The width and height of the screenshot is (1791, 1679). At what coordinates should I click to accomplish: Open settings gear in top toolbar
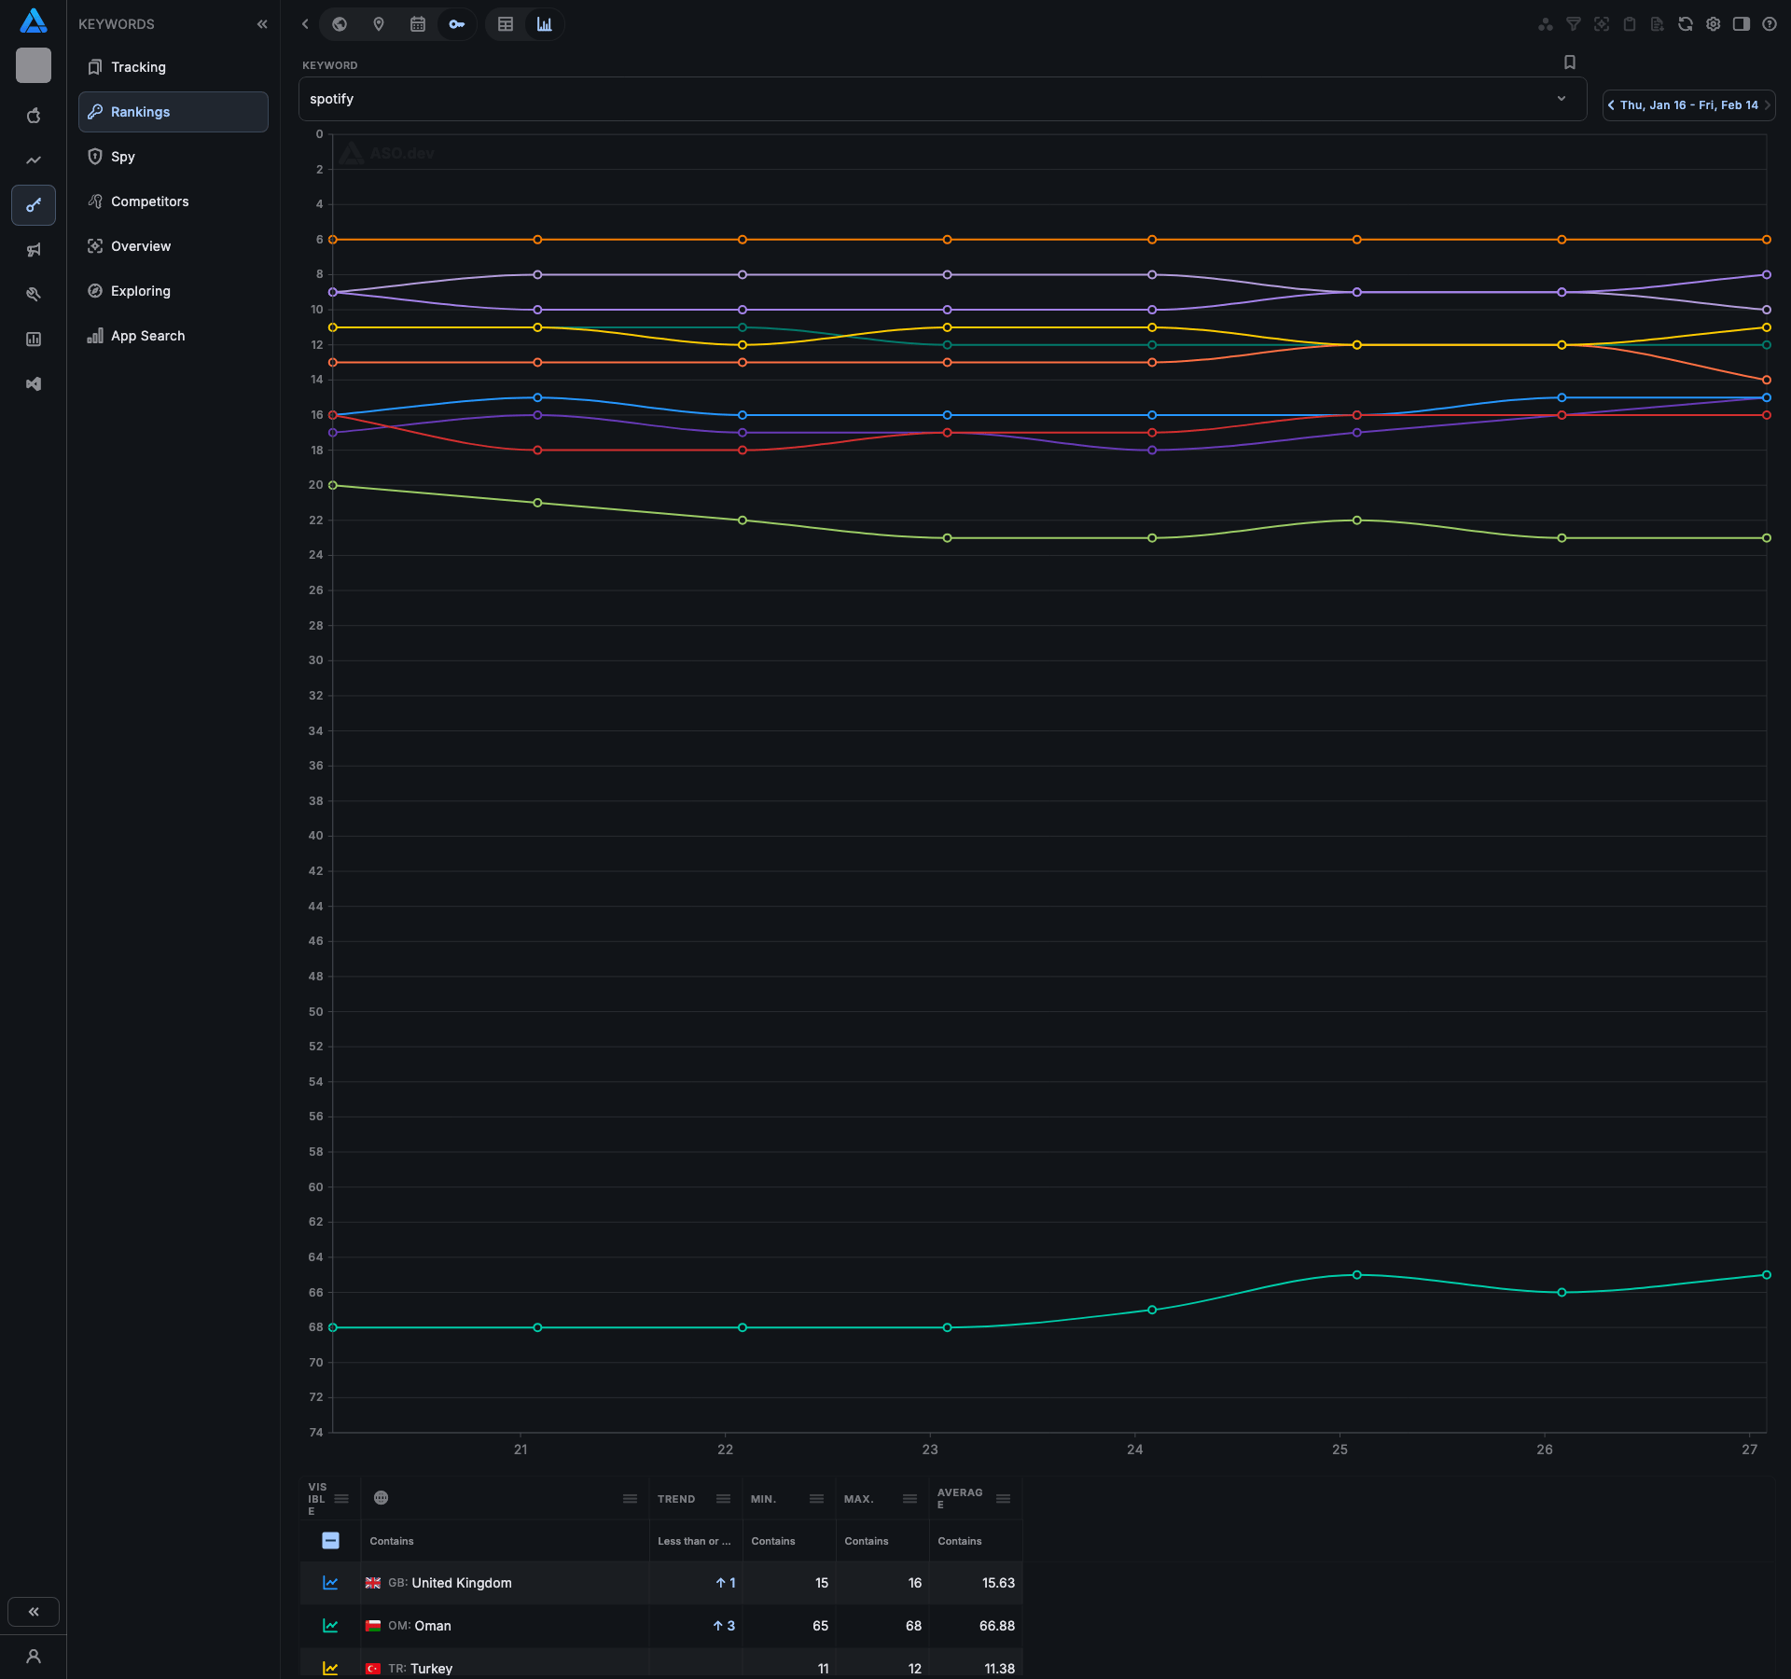tap(1714, 24)
